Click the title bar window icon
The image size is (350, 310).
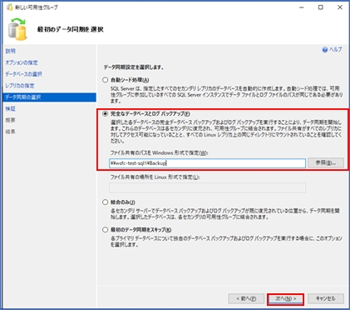[x=10, y=7]
